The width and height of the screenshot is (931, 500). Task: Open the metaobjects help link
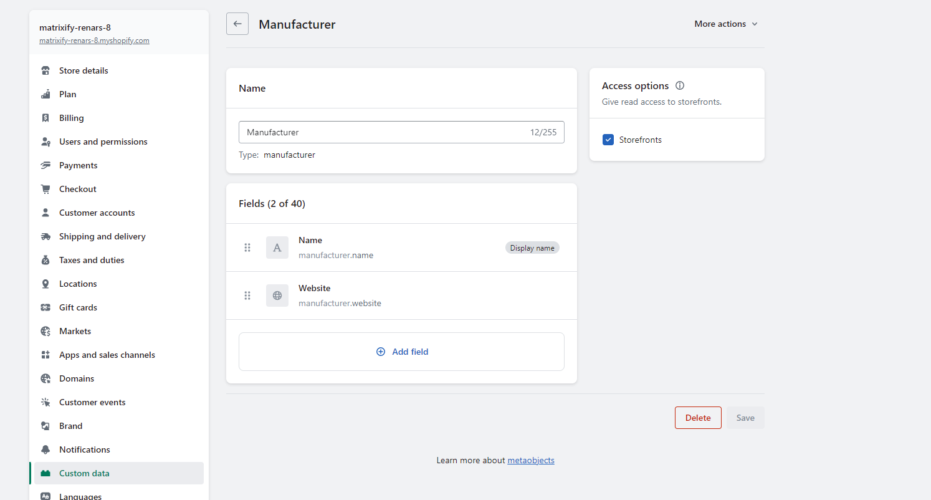point(530,460)
